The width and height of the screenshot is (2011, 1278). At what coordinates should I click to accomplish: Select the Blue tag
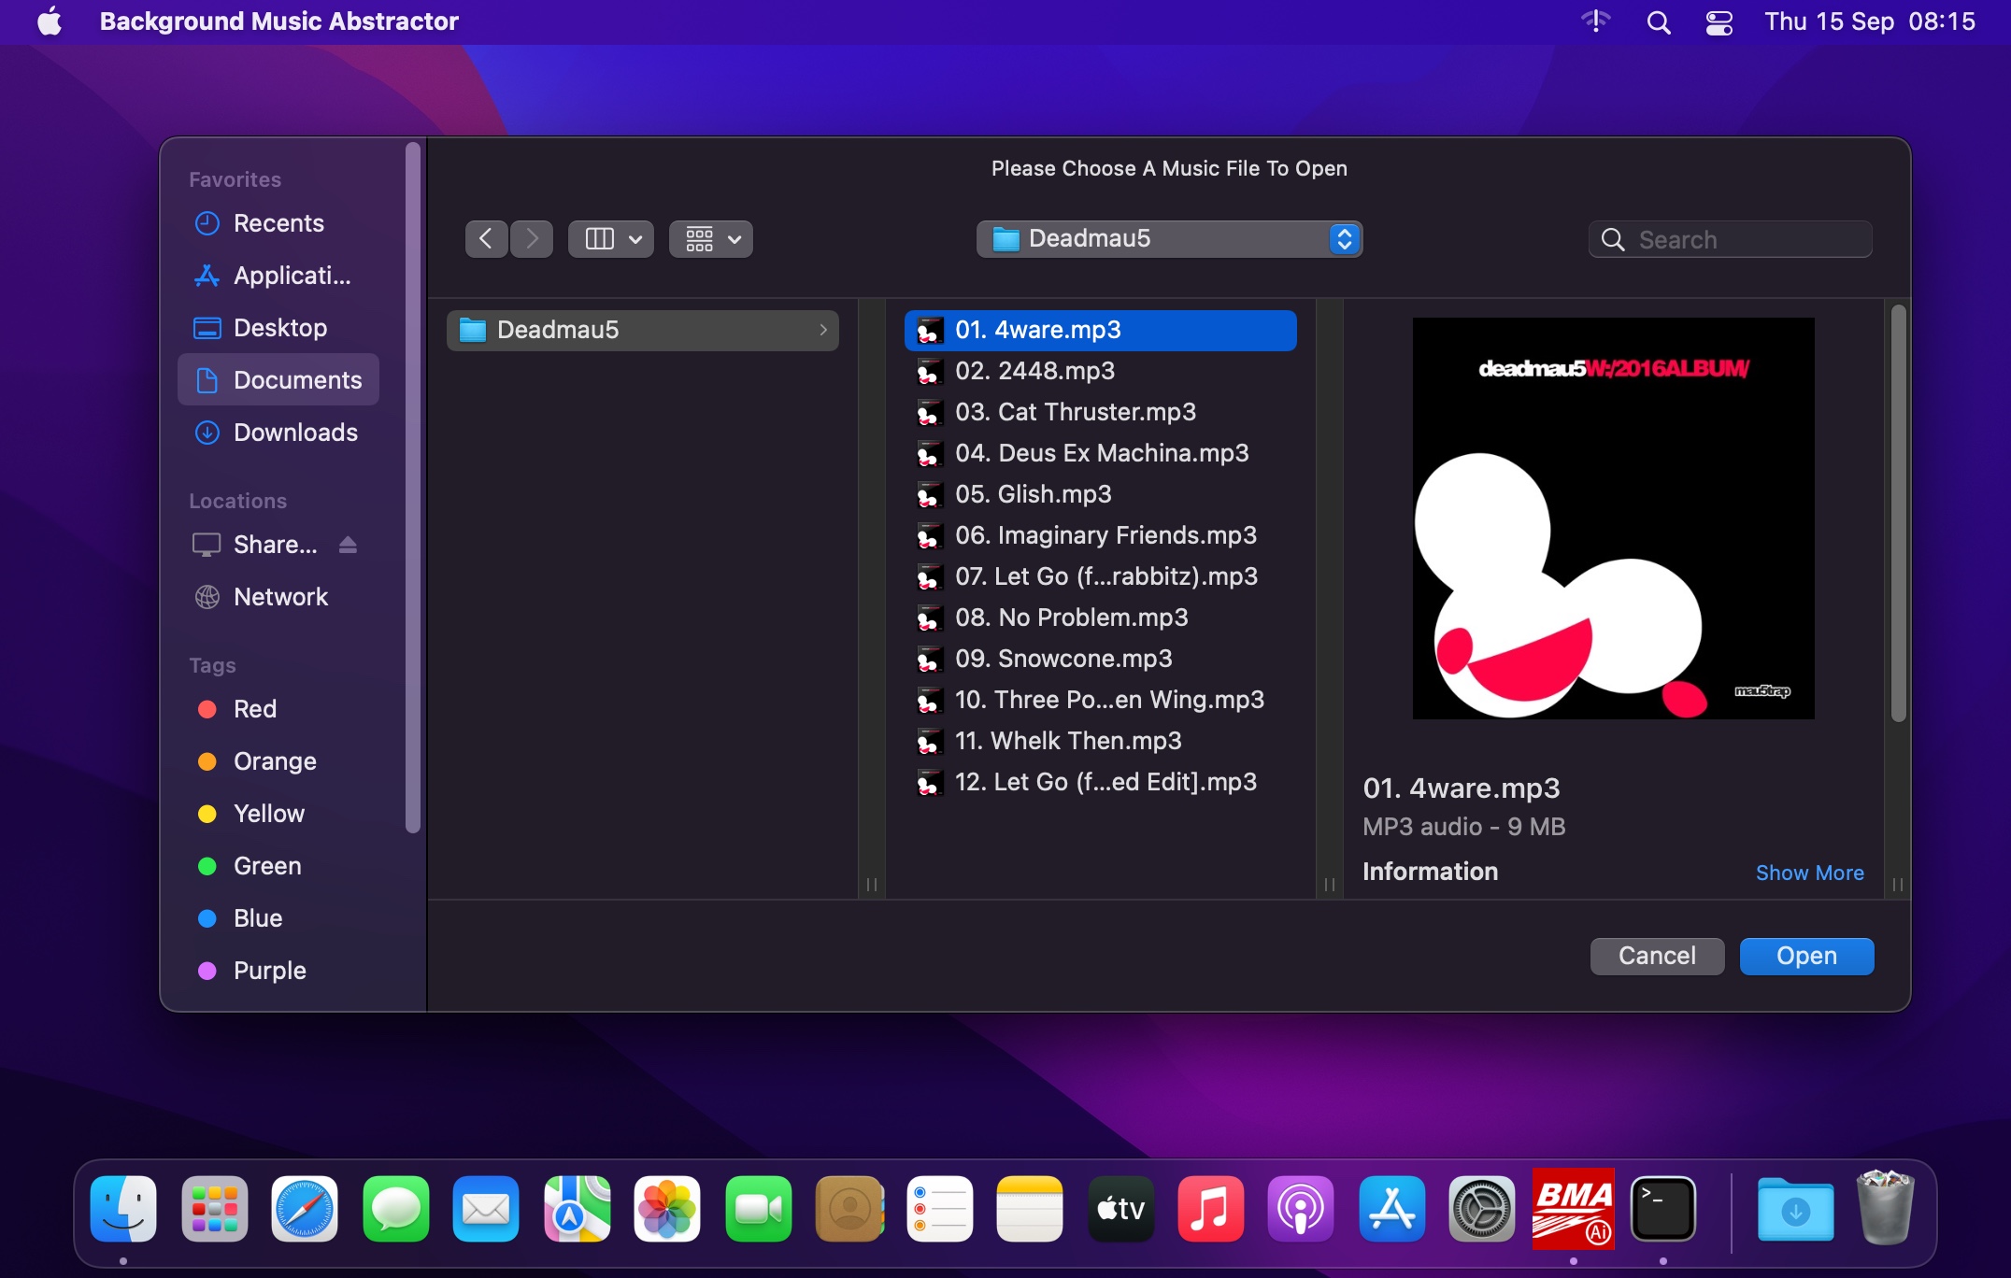278,918
